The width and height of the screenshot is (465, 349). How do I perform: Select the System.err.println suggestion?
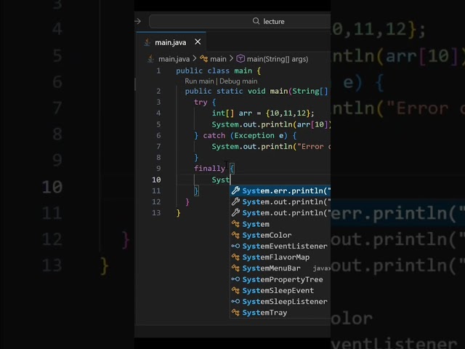tap(280, 190)
